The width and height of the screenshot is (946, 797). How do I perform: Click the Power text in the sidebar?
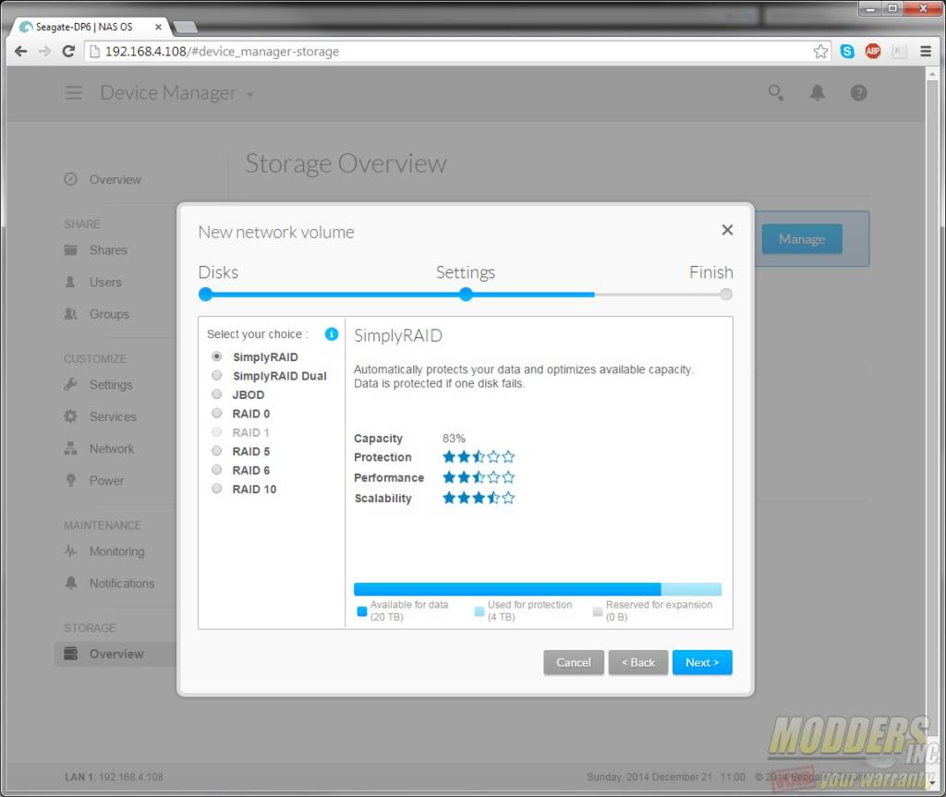[106, 481]
